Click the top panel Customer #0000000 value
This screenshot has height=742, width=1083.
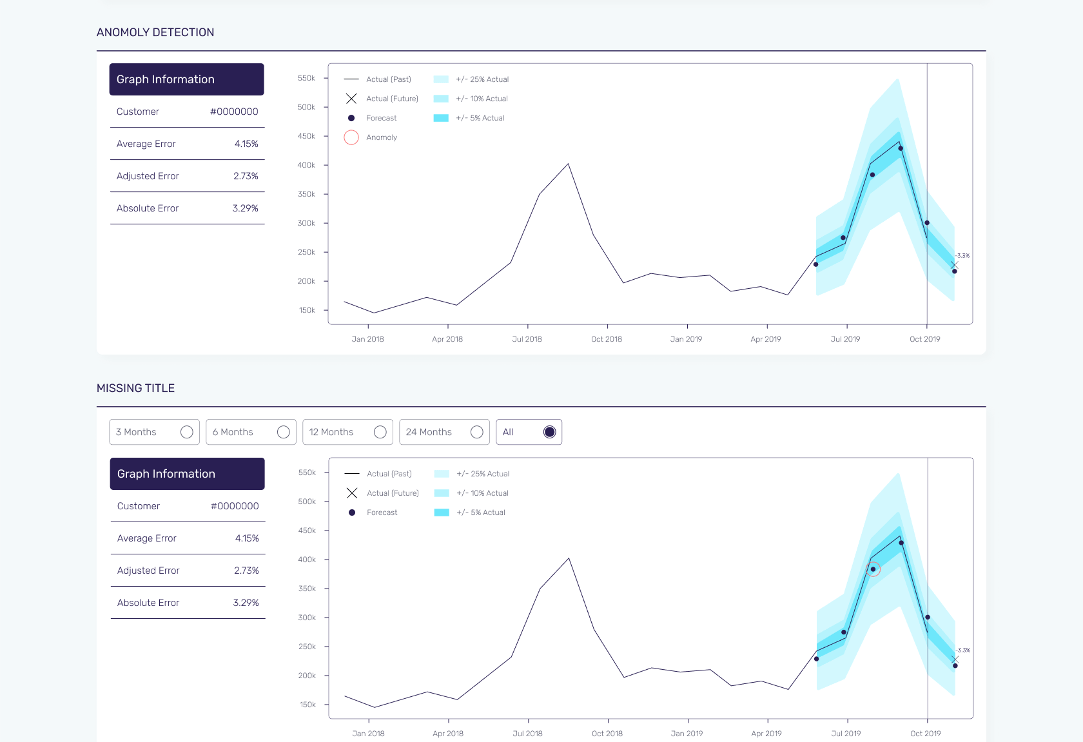tap(234, 112)
